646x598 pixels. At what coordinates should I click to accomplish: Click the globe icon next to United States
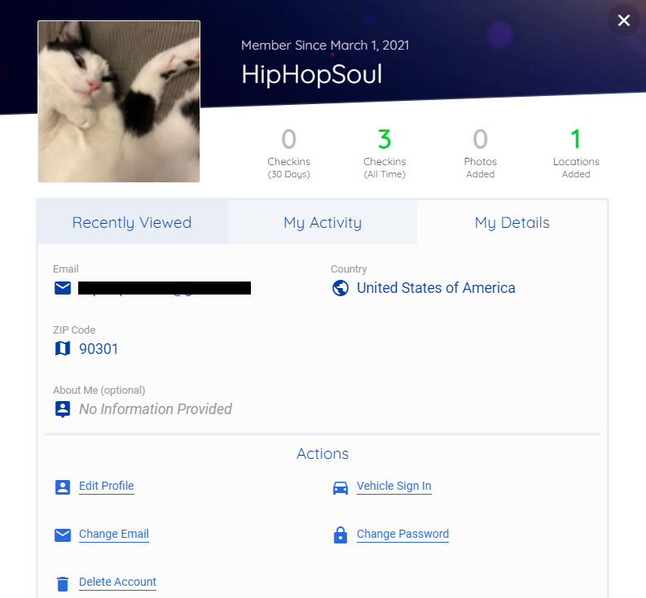click(x=341, y=288)
